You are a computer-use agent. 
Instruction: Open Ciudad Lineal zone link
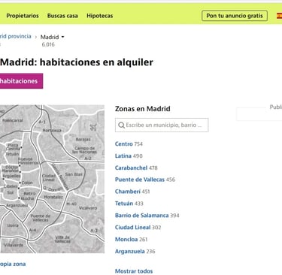click(x=132, y=228)
